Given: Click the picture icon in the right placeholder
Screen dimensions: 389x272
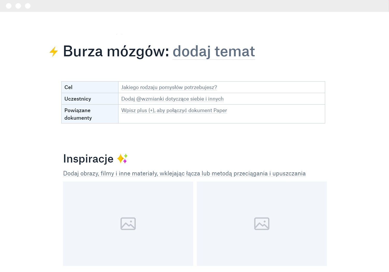Looking at the screenshot, I should [x=262, y=224].
